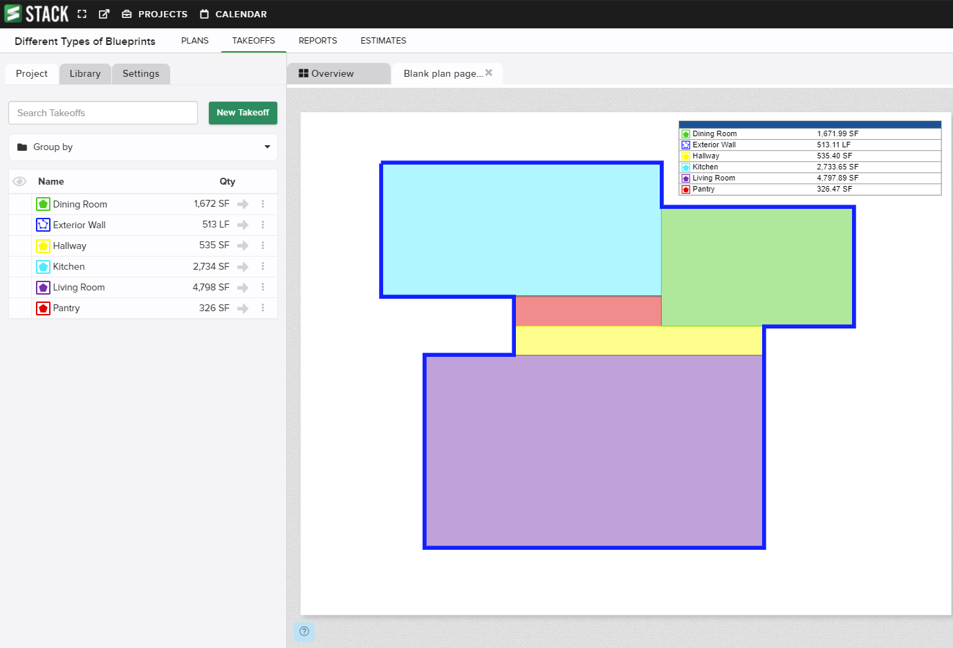The height and width of the screenshot is (648, 953).
Task: Select the Living Room takeoff name
Action: click(79, 287)
